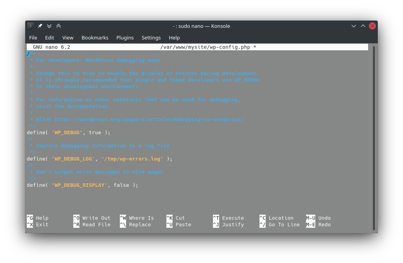Screen dimensions: 403x263
Task: Maximize the Konsole window
Action: click(363, 26)
